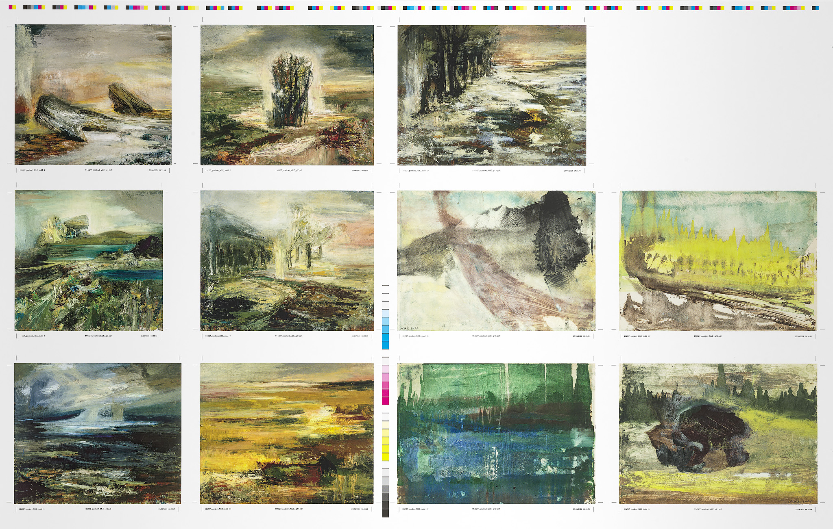Click the file label 114327_postkort_MLE_p19.pdf

[x=708, y=336]
